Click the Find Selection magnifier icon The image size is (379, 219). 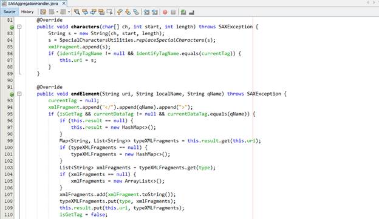(77, 11)
